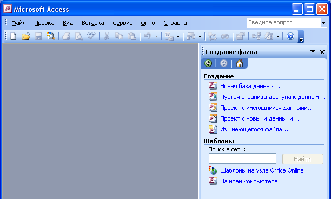Open the Сервис menu
Viewport: 331px width, 199px height.
tap(122, 23)
